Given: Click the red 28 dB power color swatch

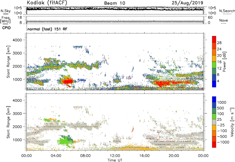Looking at the screenshot, I should click(x=214, y=39).
